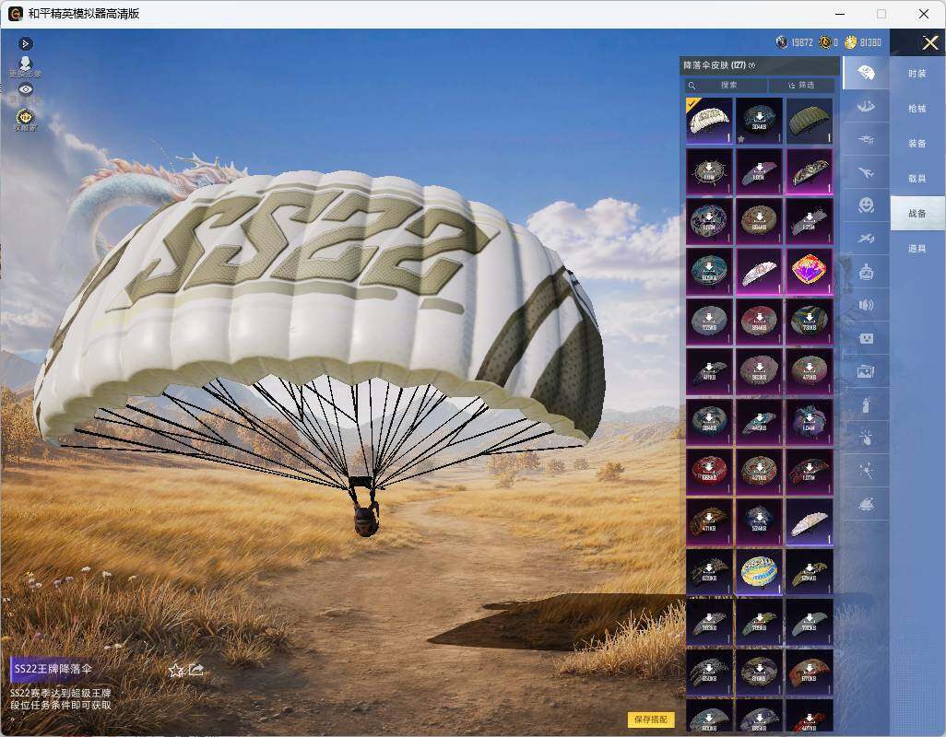Open the picture gallery category icon
946x737 pixels.
(866, 371)
